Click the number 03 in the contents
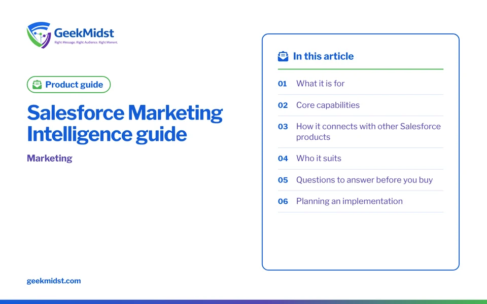 pos(283,127)
